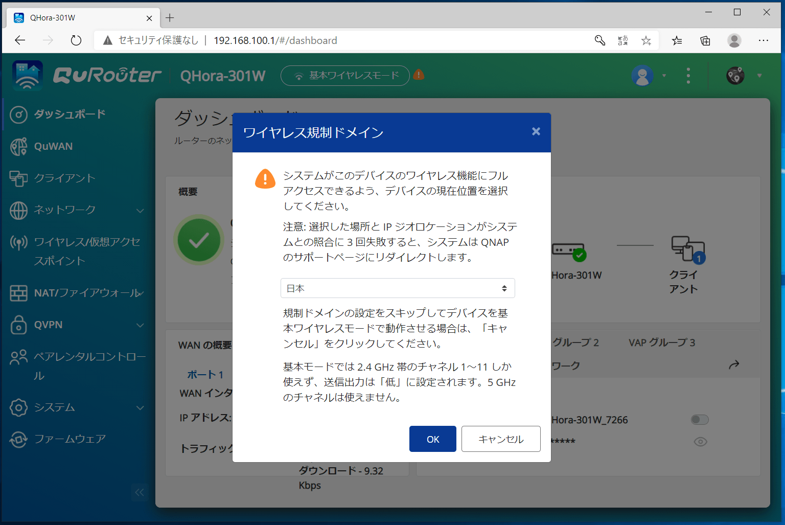
Task: Open ファームウェア in the sidebar
Action: (70, 439)
